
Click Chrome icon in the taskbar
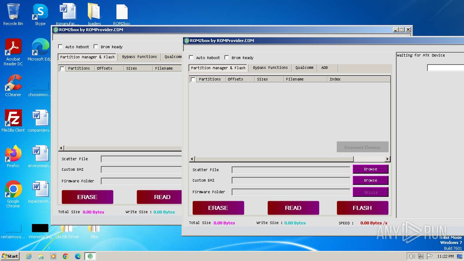(x=66, y=256)
